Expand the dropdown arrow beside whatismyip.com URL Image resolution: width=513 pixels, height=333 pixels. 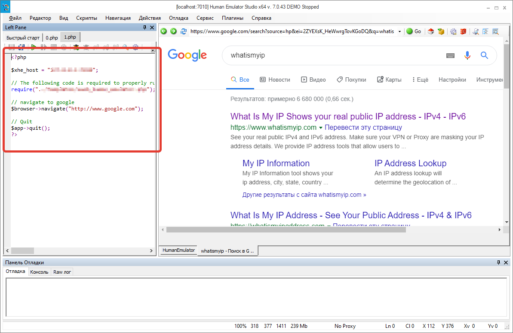tap(321, 128)
